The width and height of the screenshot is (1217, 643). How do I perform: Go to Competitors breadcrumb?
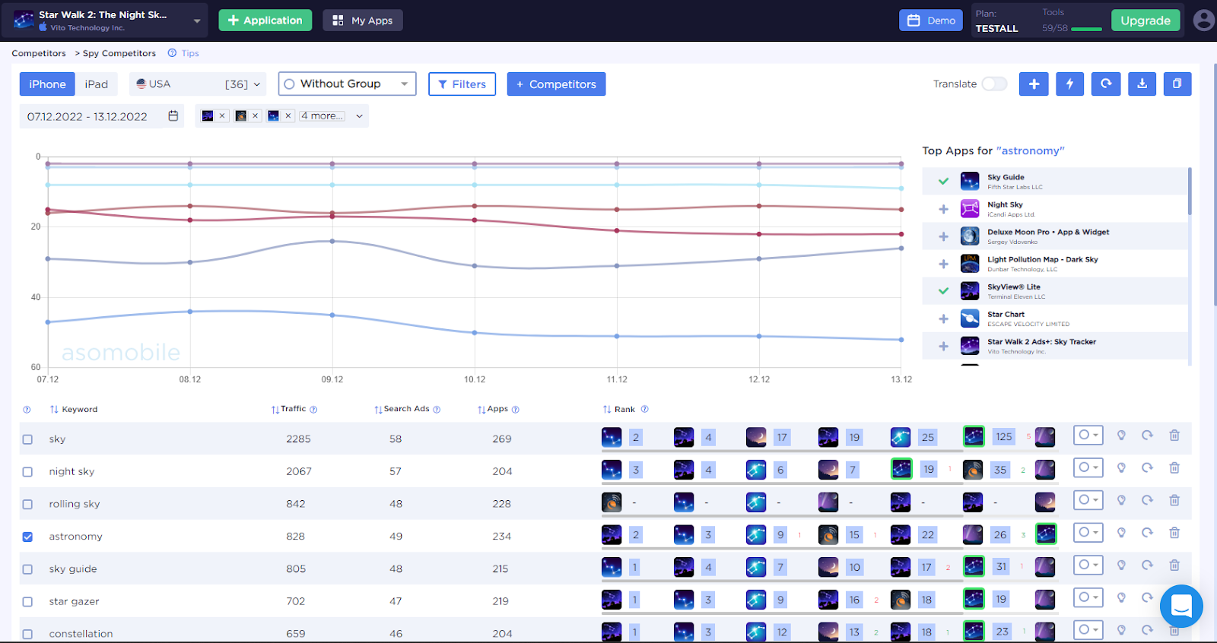pyautogui.click(x=39, y=53)
